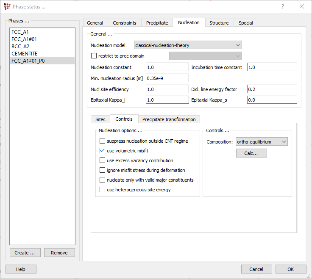The width and height of the screenshot is (312, 279).
Task: Check use heterogeneous site energy
Action: pos(102,190)
